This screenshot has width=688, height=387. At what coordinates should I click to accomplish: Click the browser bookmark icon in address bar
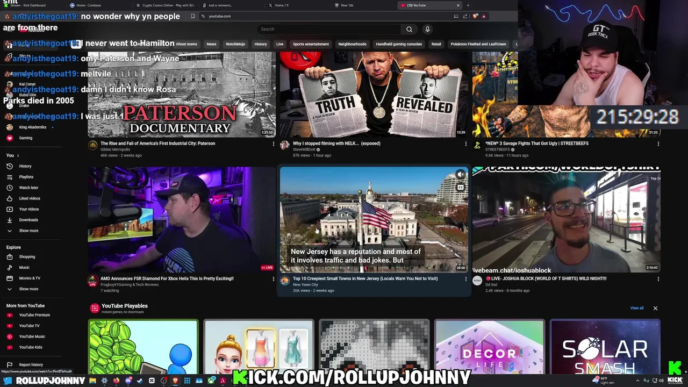192,16
